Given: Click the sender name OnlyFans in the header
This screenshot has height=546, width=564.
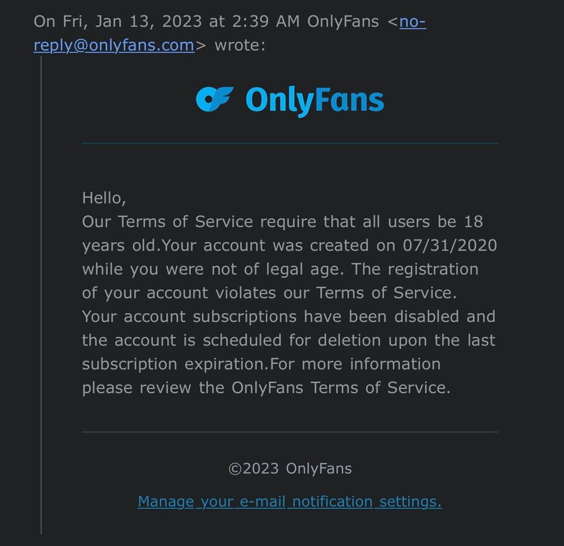Looking at the screenshot, I should point(343,22).
